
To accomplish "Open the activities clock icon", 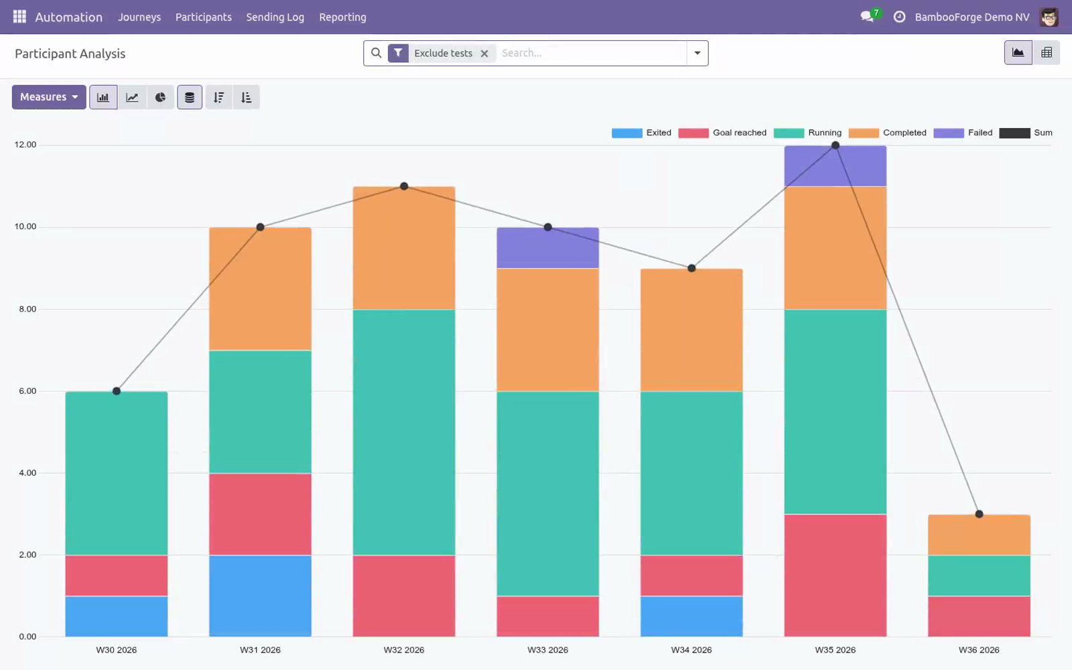I will (899, 17).
